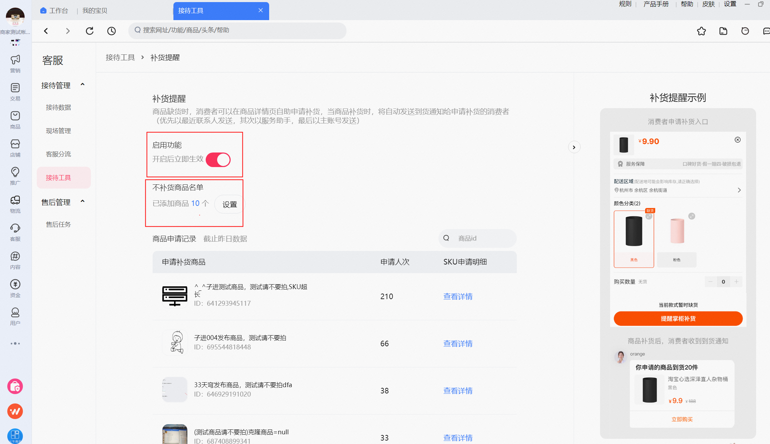Open 客服分流 in the side menu
This screenshot has height=444, width=770.
pyautogui.click(x=58, y=154)
